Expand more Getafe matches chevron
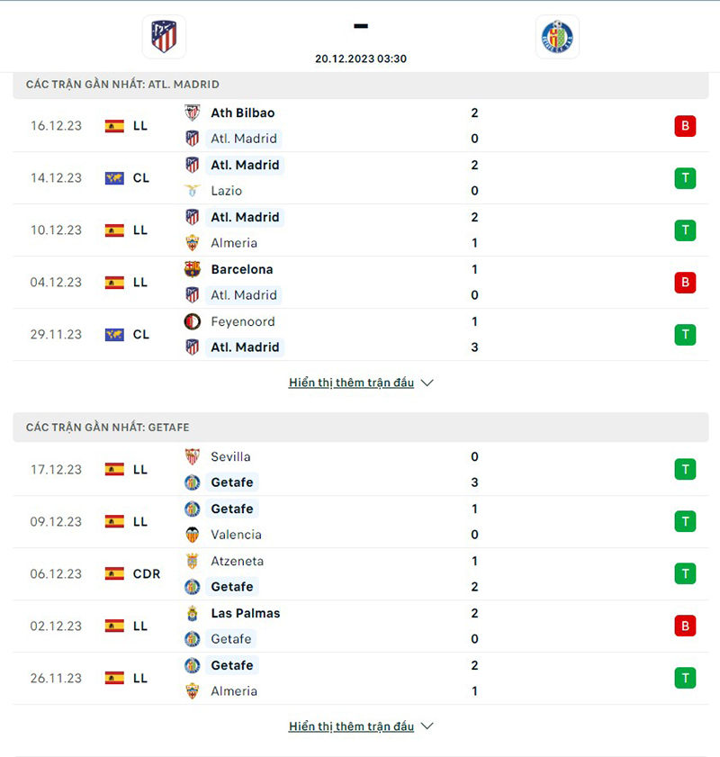Viewport: 720px width, 757px height. [427, 726]
